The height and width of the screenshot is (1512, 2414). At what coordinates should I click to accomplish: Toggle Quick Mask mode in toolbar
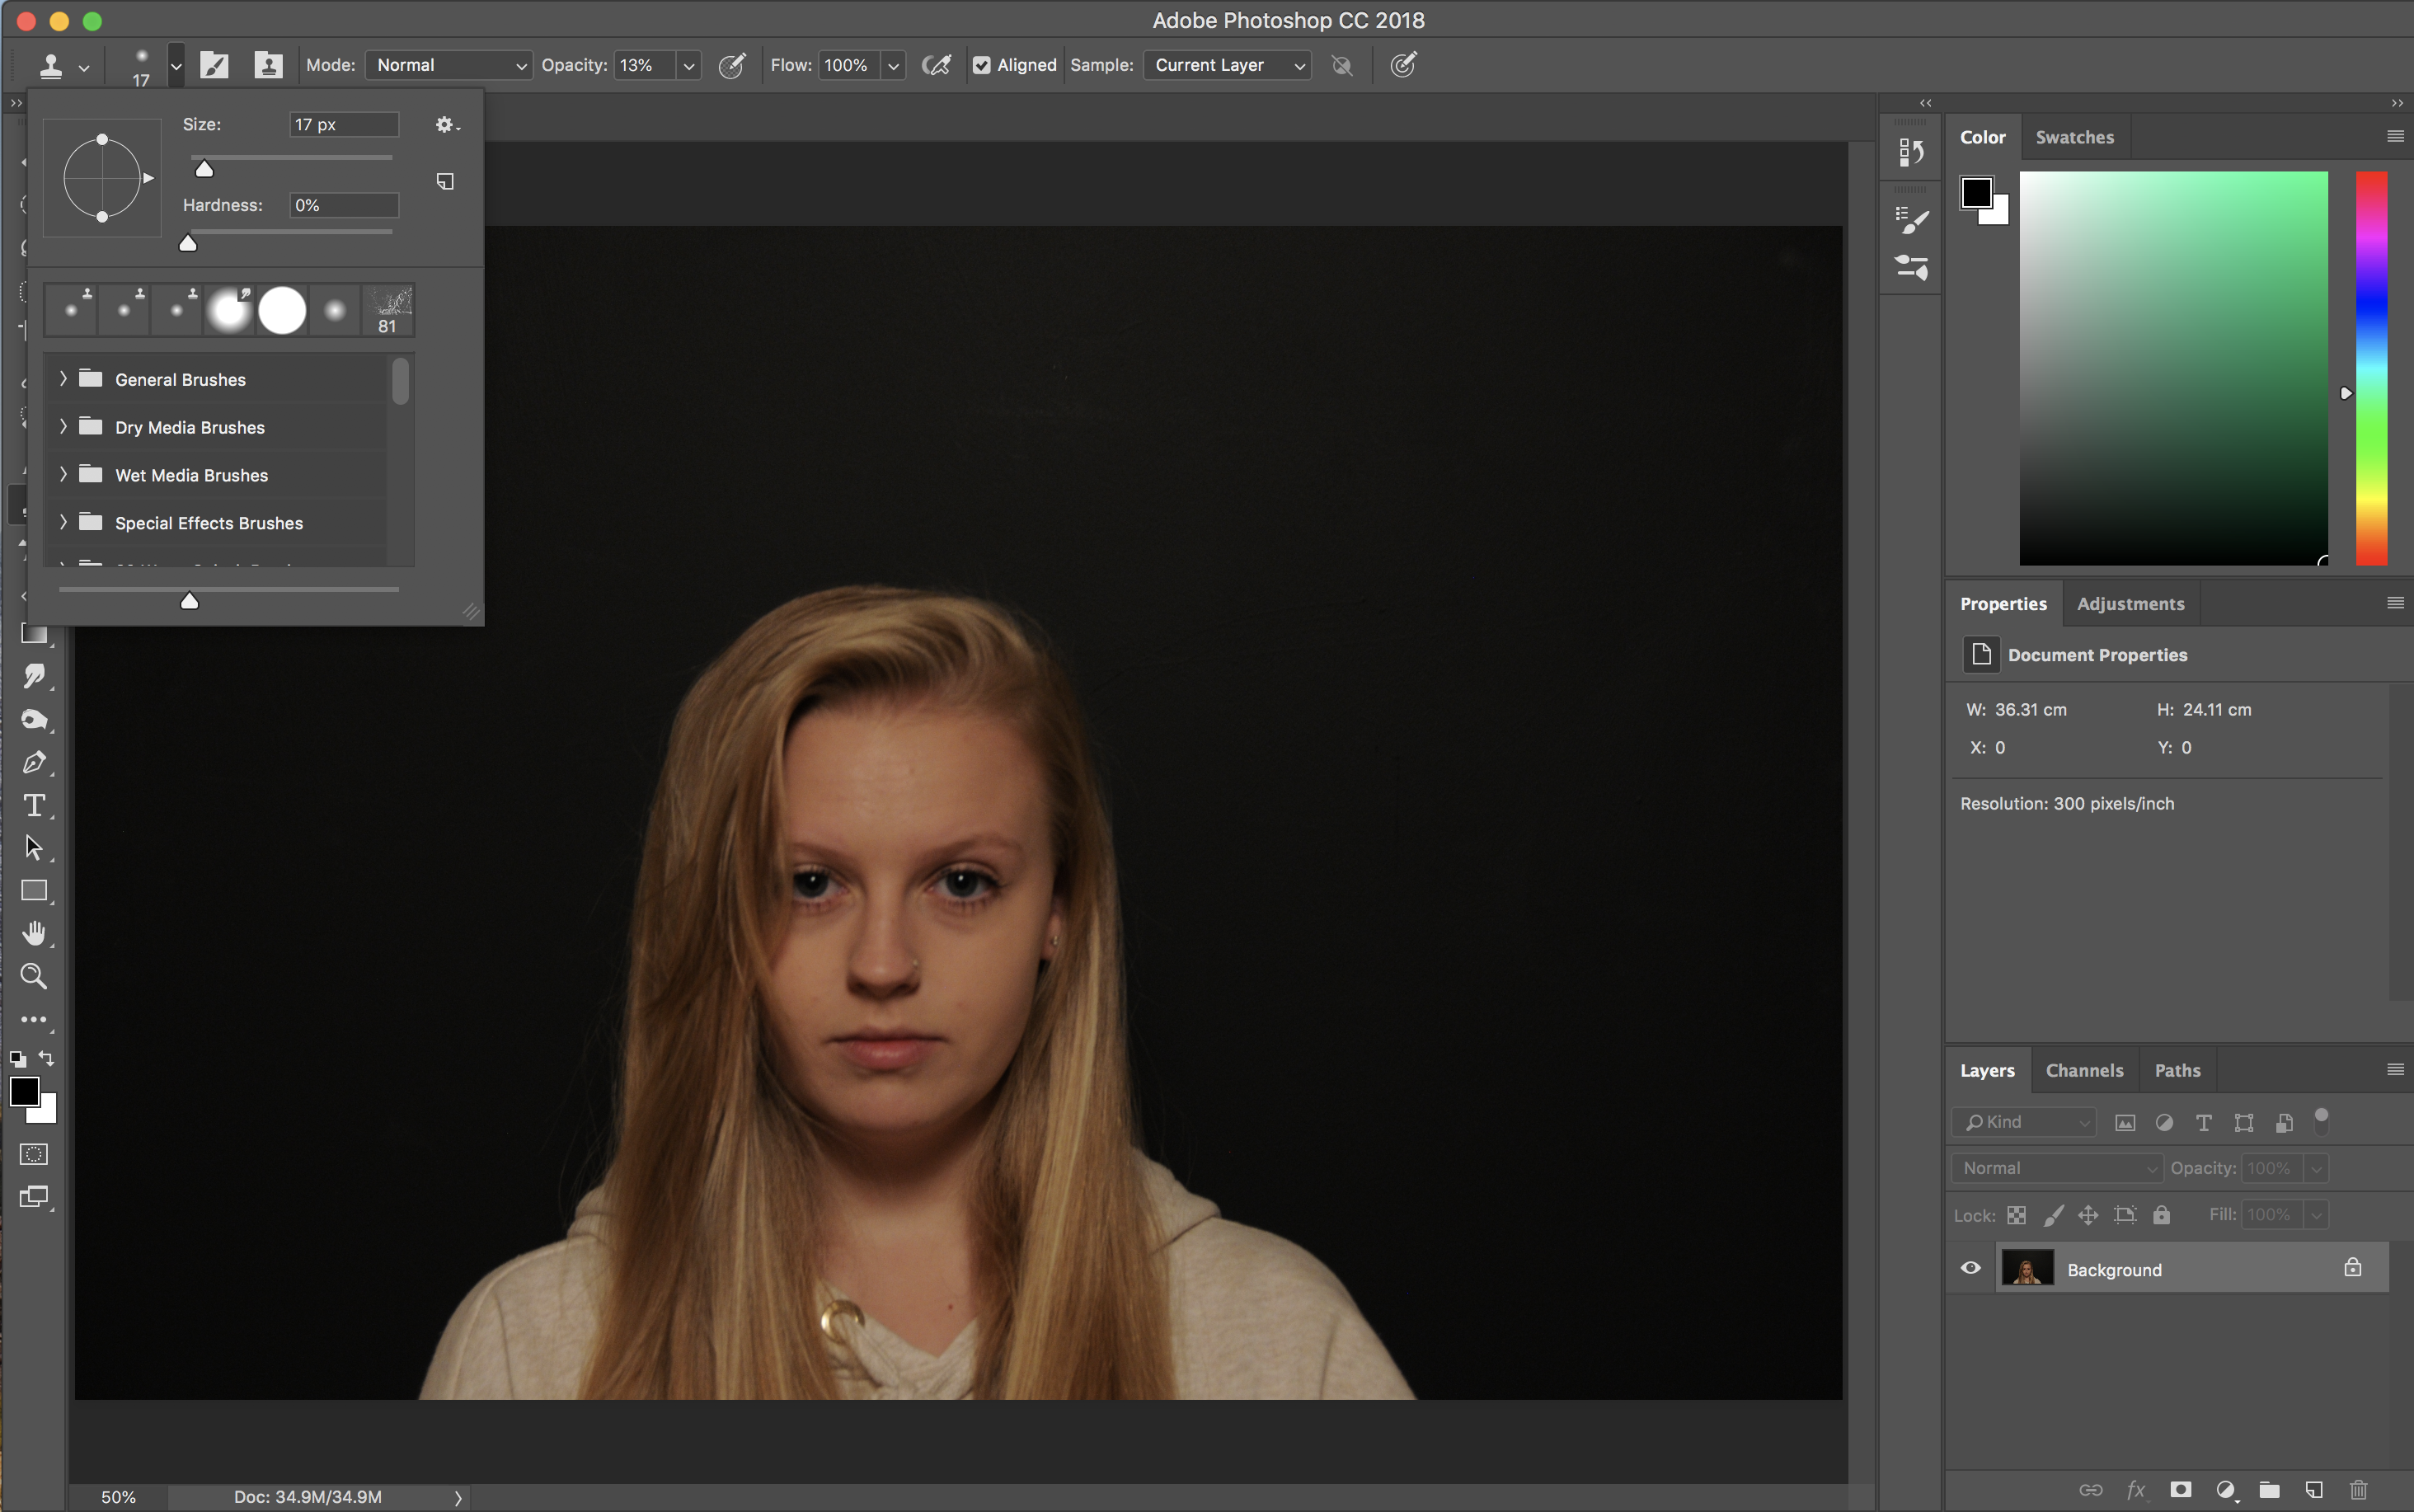(x=34, y=1154)
